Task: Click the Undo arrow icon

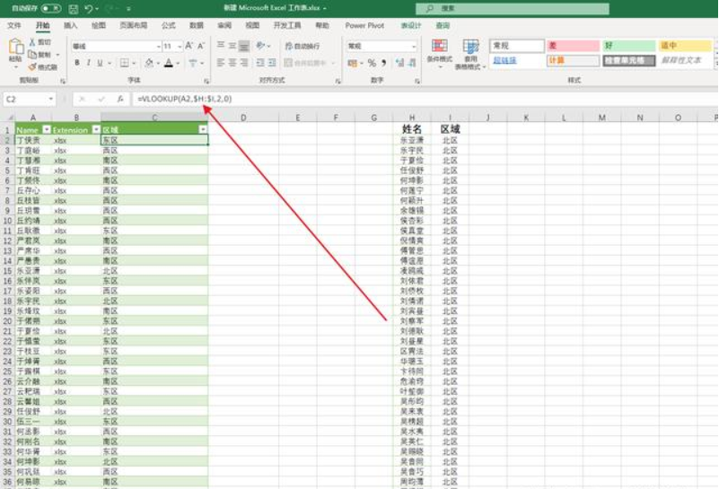Action: point(89,8)
